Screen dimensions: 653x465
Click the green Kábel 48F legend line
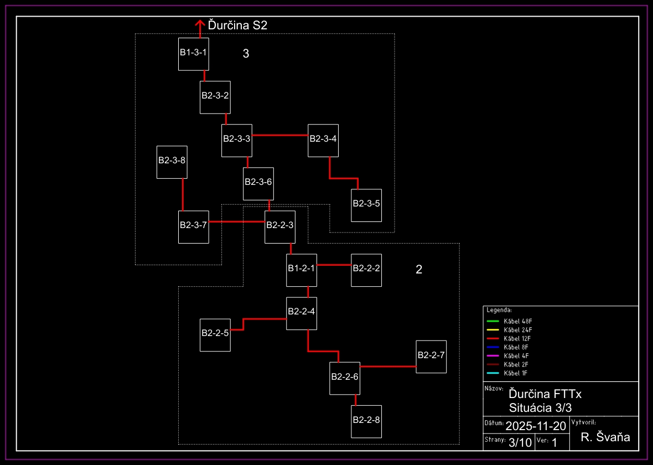(x=493, y=321)
